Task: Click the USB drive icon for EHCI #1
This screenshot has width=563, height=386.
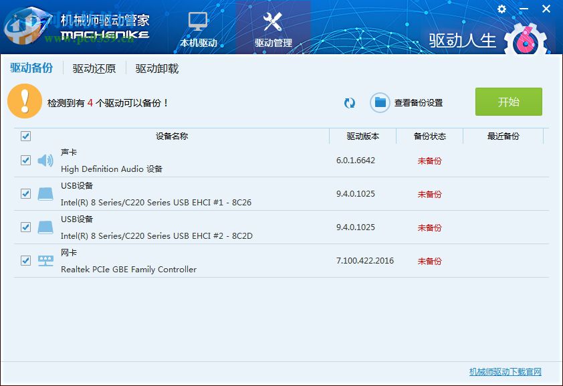Action: 45,193
